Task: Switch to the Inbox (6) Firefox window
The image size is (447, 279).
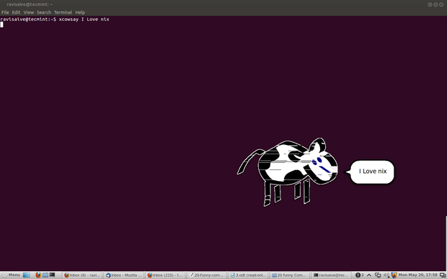Action: tap(82, 275)
